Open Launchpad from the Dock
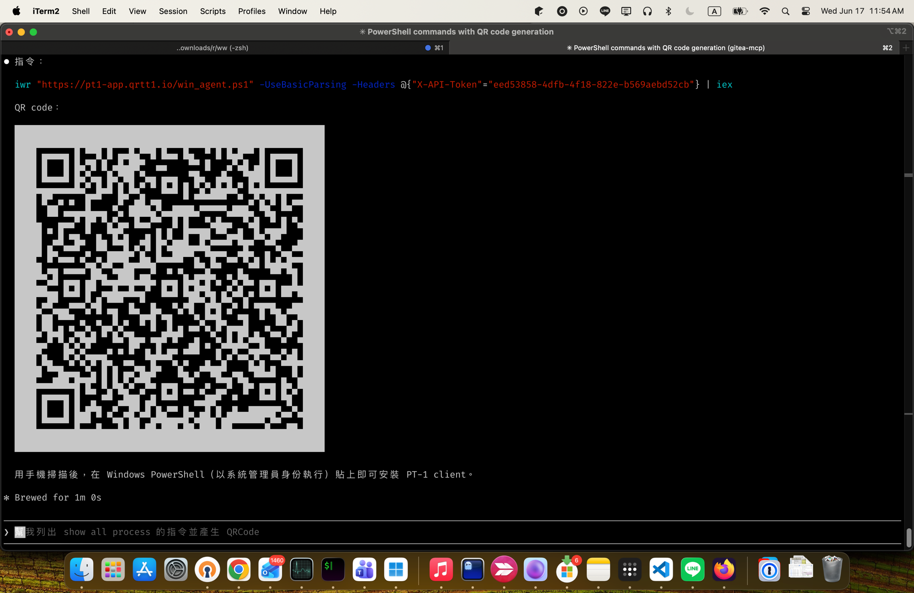This screenshot has width=914, height=593. pyautogui.click(x=113, y=569)
